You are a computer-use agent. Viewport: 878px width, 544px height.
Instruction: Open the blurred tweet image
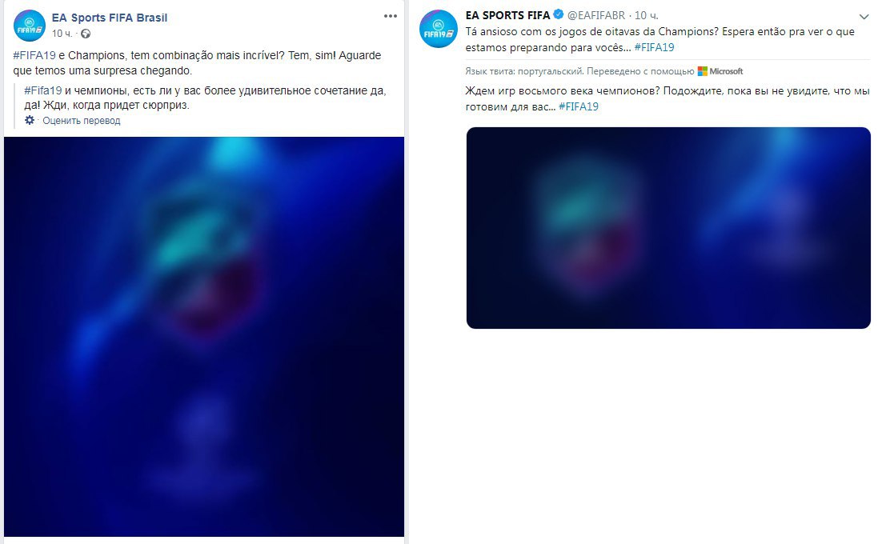[668, 228]
